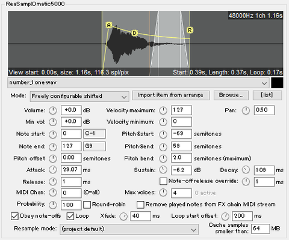Click the Note start number field

point(71,134)
